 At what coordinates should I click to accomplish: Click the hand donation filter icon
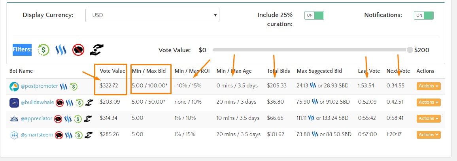(x=97, y=50)
